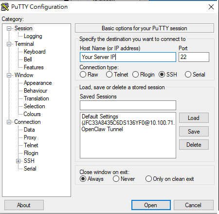219x214 pixels.
Task: Go to Proxy settings
Action: click(x=30, y=137)
